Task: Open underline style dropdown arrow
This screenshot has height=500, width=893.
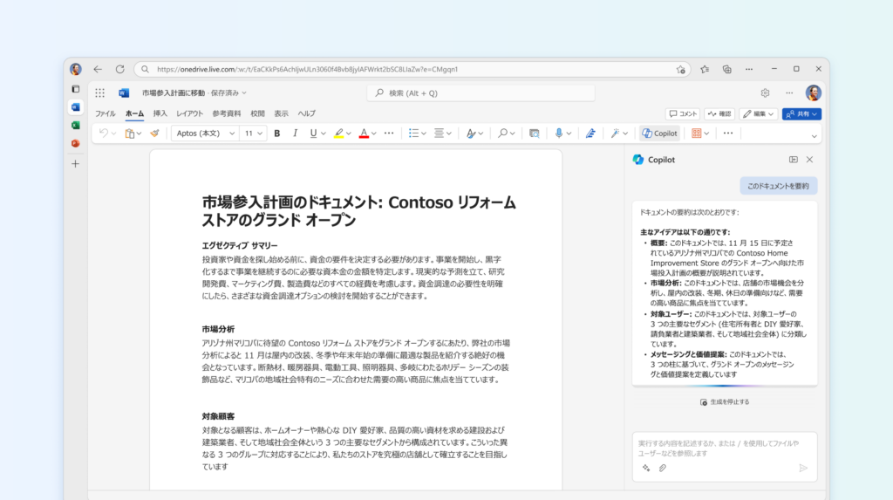Action: click(x=324, y=134)
